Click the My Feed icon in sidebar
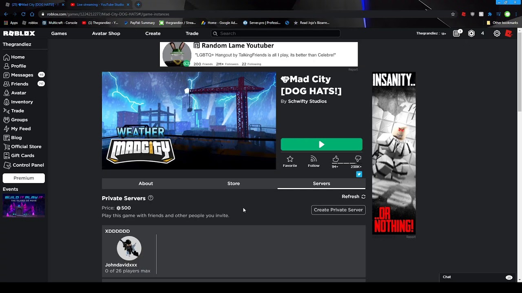The width and height of the screenshot is (522, 293). 7,129
